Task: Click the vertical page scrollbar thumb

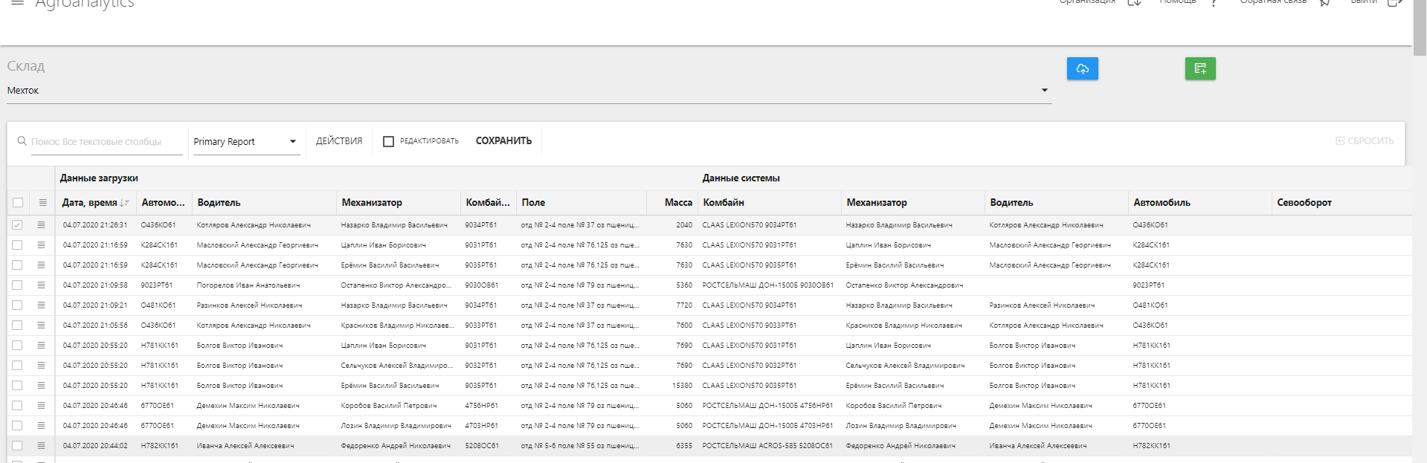Action: point(1420,26)
